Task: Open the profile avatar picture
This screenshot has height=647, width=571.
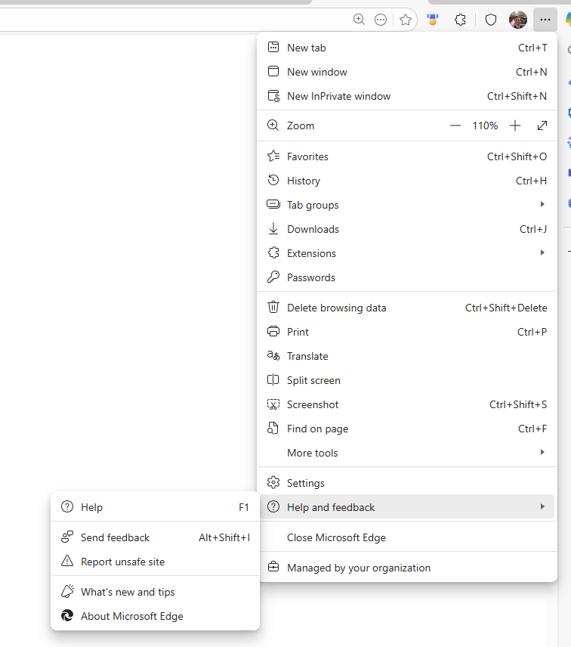Action: 518,20
